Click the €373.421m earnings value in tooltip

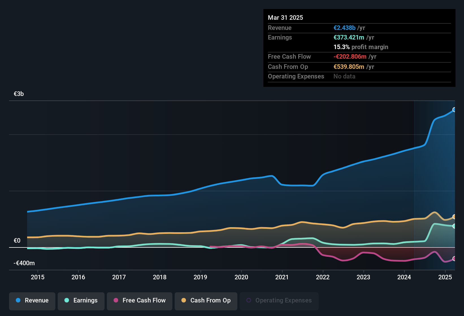point(349,37)
